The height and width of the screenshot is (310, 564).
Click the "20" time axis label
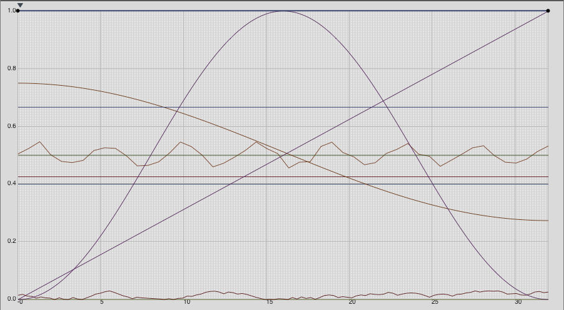tap(352, 302)
